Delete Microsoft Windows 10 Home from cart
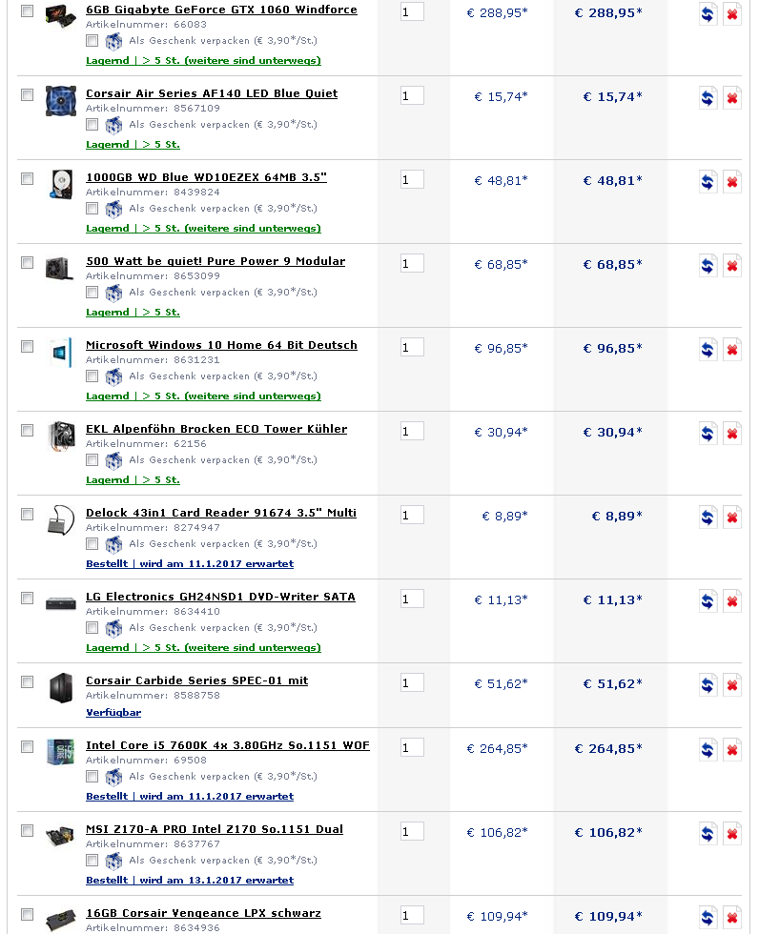Viewport: 759px width, 934px height. point(731,350)
